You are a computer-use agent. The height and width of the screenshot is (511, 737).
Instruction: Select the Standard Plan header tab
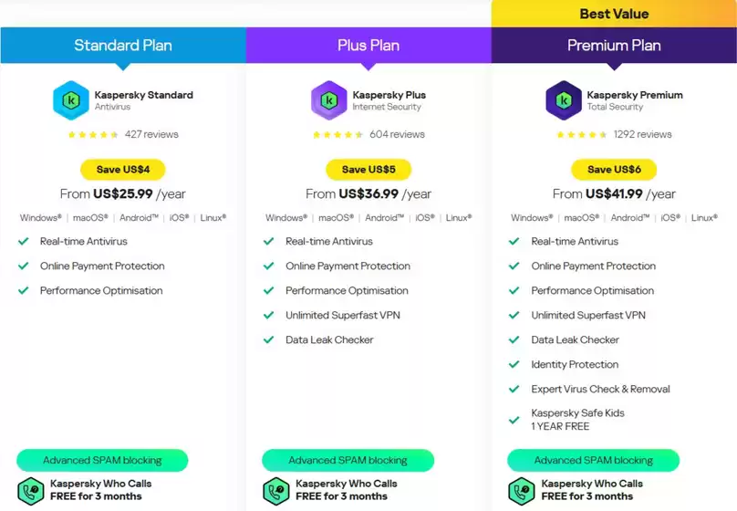click(x=123, y=45)
